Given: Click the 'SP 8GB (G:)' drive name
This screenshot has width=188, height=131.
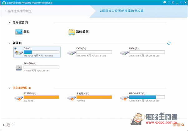Looking at the screenshot, I should tap(30, 64).
